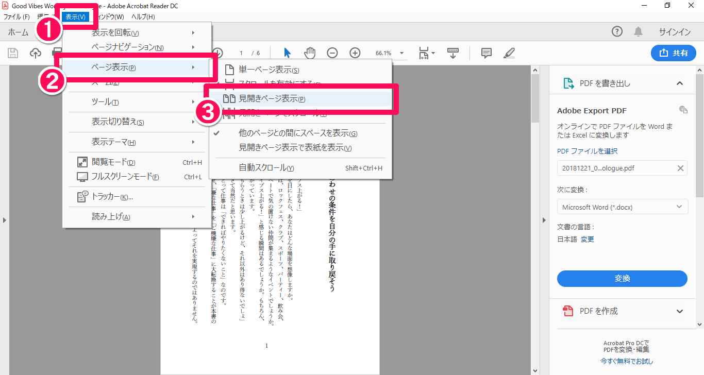This screenshot has width=704, height=375.
Task: Open 表示切り替え submenu
Action: click(x=137, y=122)
